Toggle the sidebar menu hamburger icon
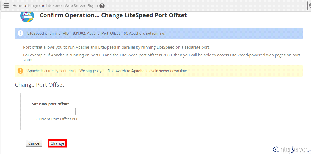The image size is (311, 154). (x=6, y=5)
